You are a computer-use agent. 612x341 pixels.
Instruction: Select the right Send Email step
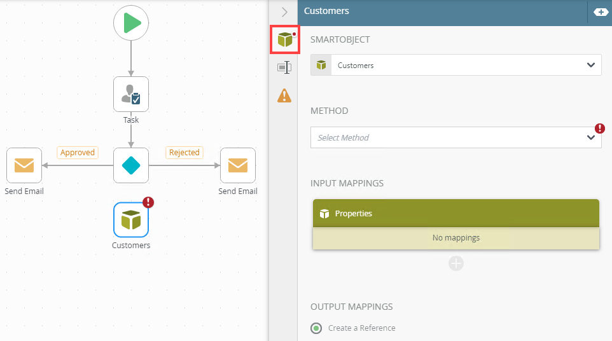[238, 165]
